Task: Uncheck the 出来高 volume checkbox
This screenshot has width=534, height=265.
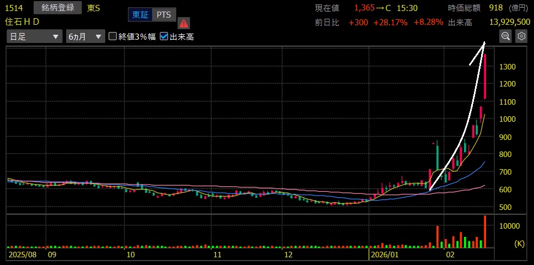Action: tap(164, 36)
